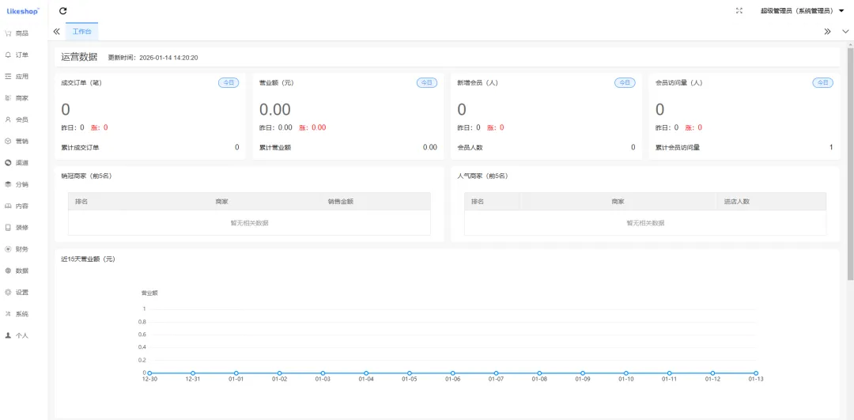Image resolution: width=854 pixels, height=420 pixels.
Task: Click the 会员人数 label
Action: [470, 147]
